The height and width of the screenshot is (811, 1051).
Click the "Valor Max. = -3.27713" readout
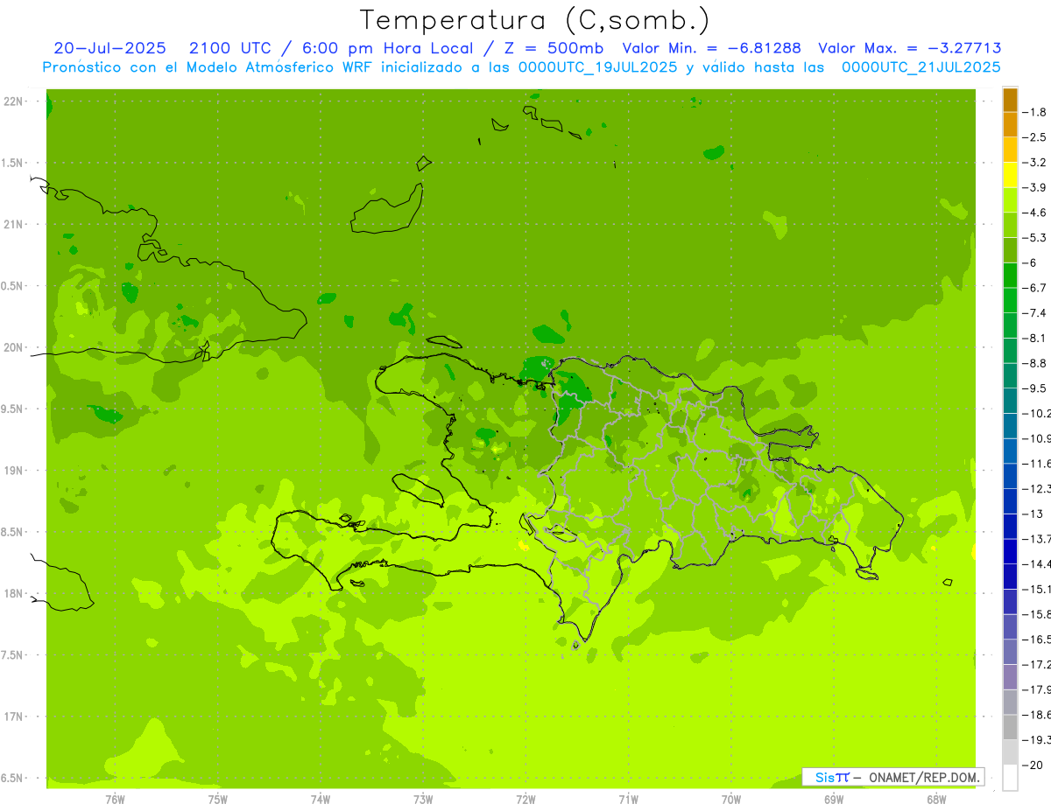(x=909, y=49)
